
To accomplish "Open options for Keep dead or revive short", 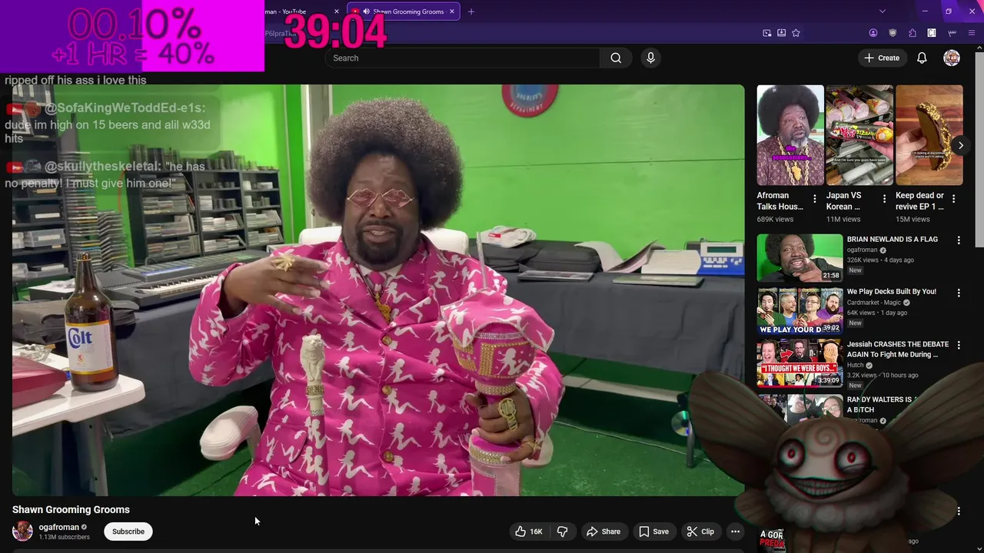I will 953,199.
